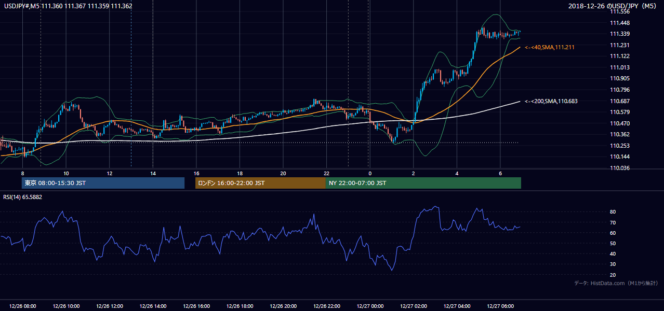
Task: Click price axis value 110.036
Action: pyautogui.click(x=620, y=168)
